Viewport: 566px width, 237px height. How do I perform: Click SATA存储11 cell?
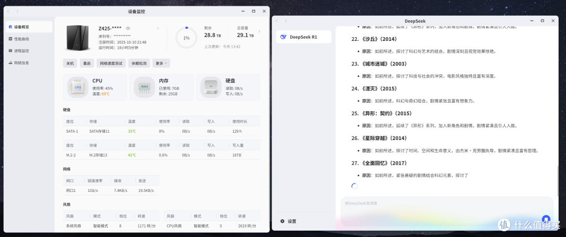click(x=99, y=131)
